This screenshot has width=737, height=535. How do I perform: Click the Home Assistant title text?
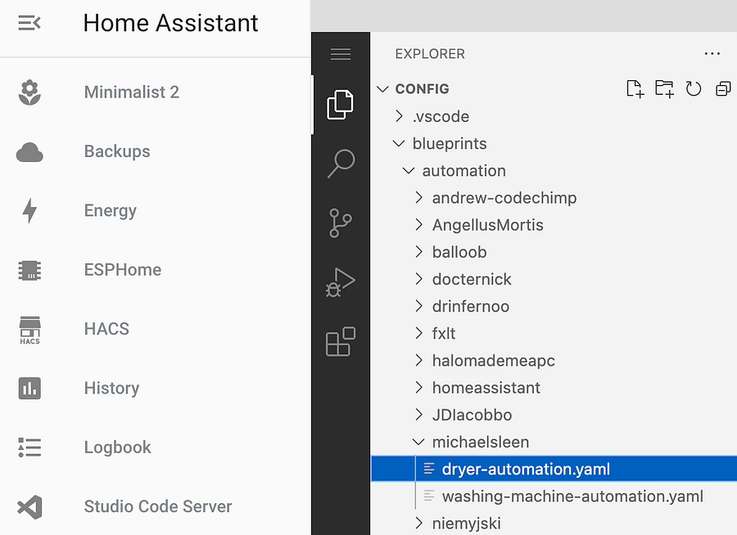(x=170, y=23)
